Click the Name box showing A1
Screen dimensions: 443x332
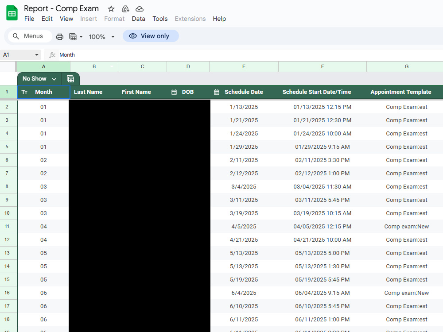(x=20, y=55)
